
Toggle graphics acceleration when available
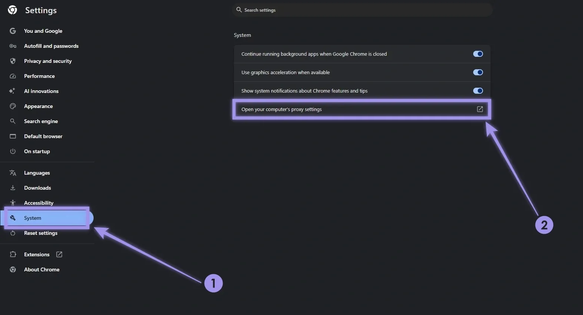pos(478,72)
